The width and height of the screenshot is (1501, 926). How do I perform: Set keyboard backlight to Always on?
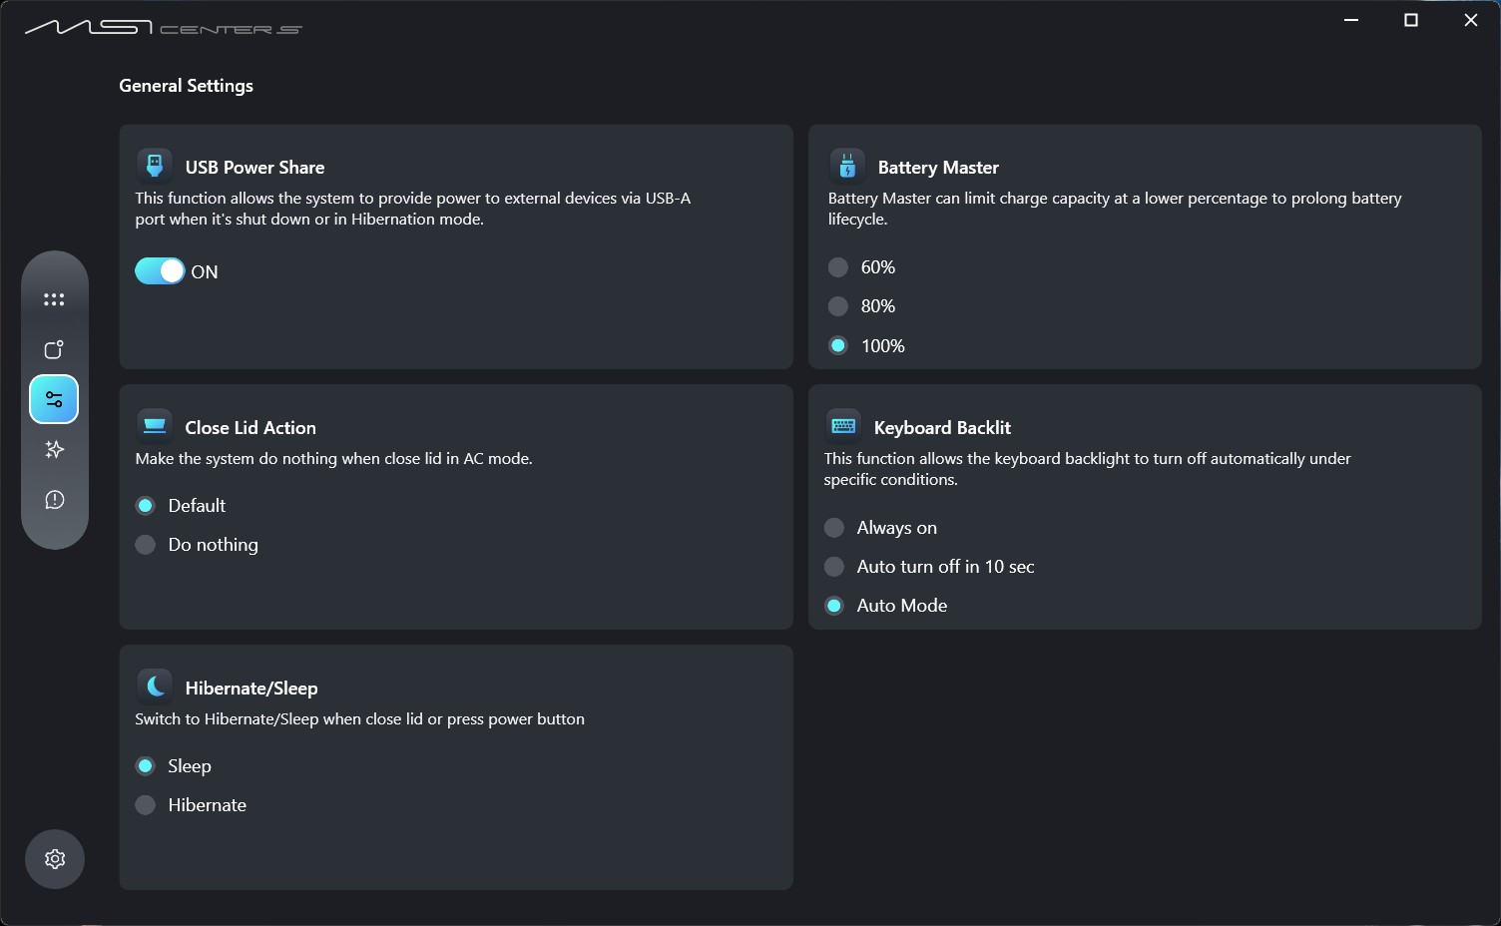pyautogui.click(x=834, y=528)
